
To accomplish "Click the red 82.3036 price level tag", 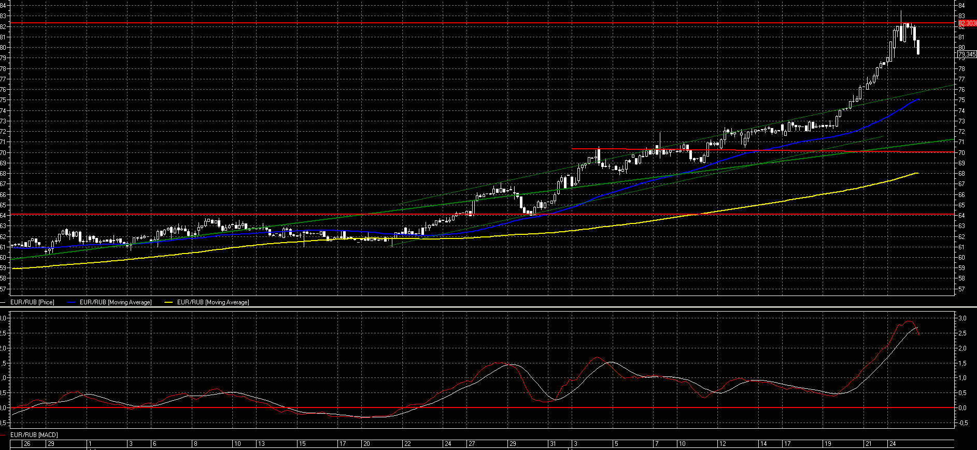I will (x=967, y=23).
